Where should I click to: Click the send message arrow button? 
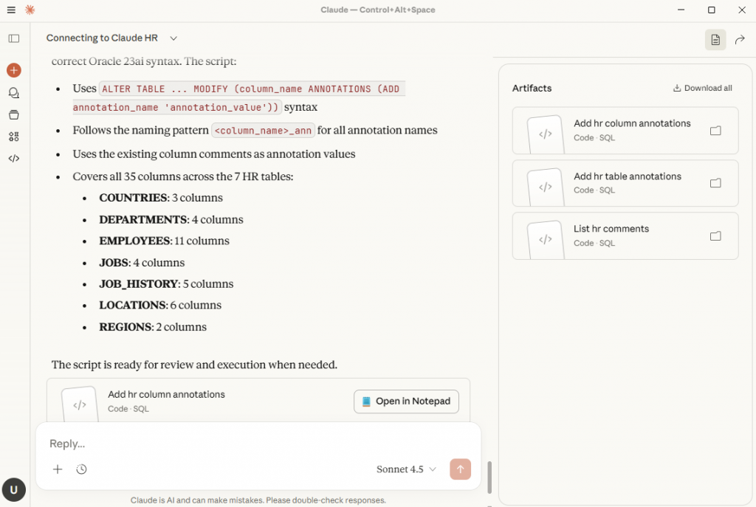pyautogui.click(x=460, y=469)
